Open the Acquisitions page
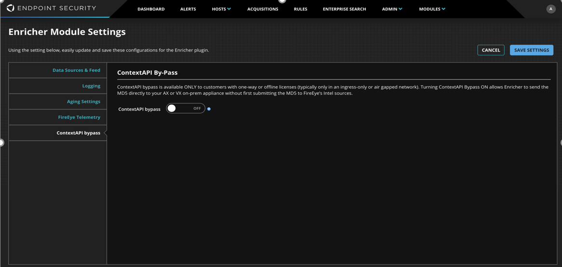 (x=263, y=9)
